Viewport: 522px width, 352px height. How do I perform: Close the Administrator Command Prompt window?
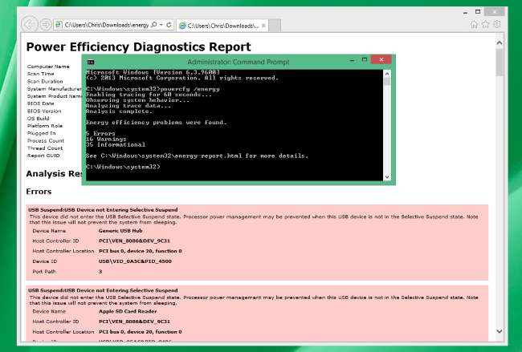pos(381,59)
